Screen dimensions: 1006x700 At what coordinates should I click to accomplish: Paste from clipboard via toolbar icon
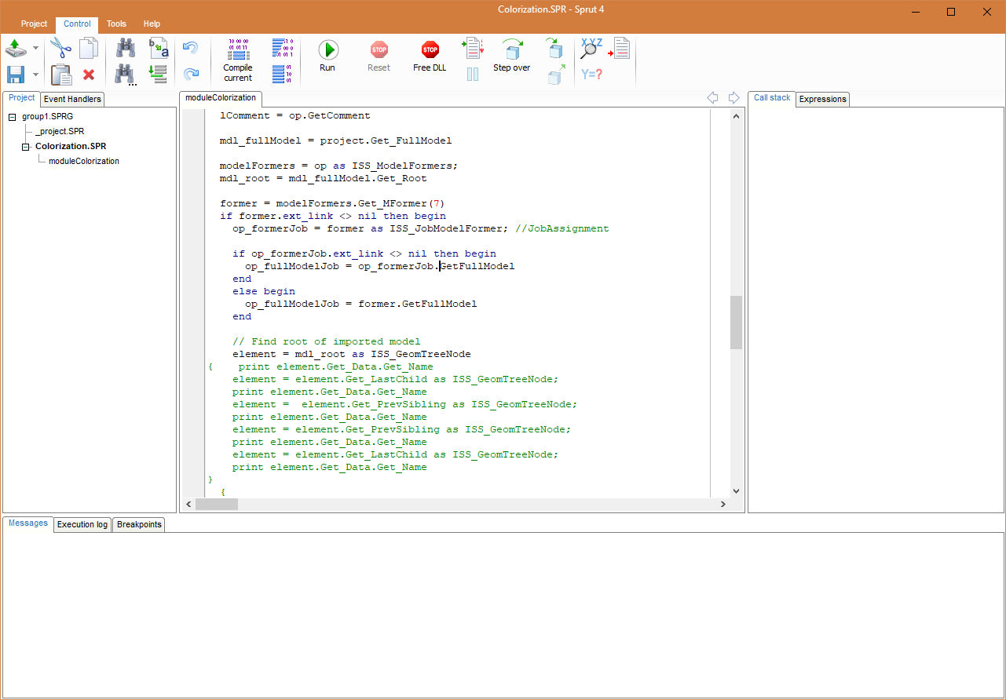click(x=60, y=75)
